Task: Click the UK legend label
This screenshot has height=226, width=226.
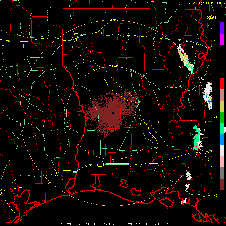Action: [x=216, y=39]
